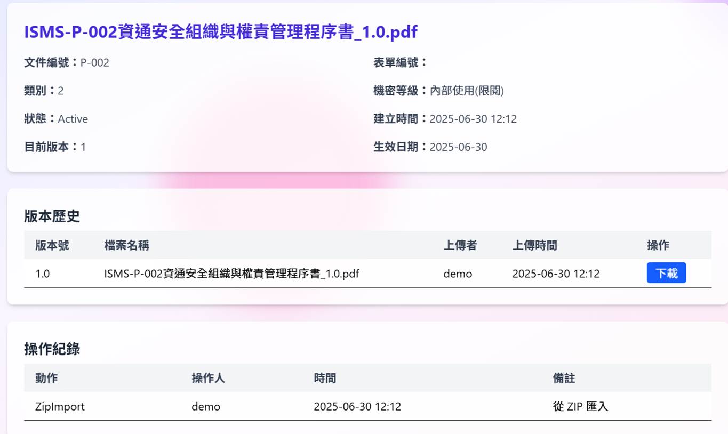
Task: Click version number 1.0 cell
Action: pyautogui.click(x=43, y=274)
